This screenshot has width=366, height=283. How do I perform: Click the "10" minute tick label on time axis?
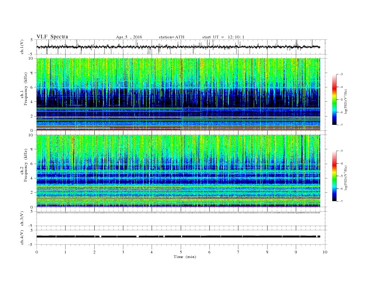[325, 252]
